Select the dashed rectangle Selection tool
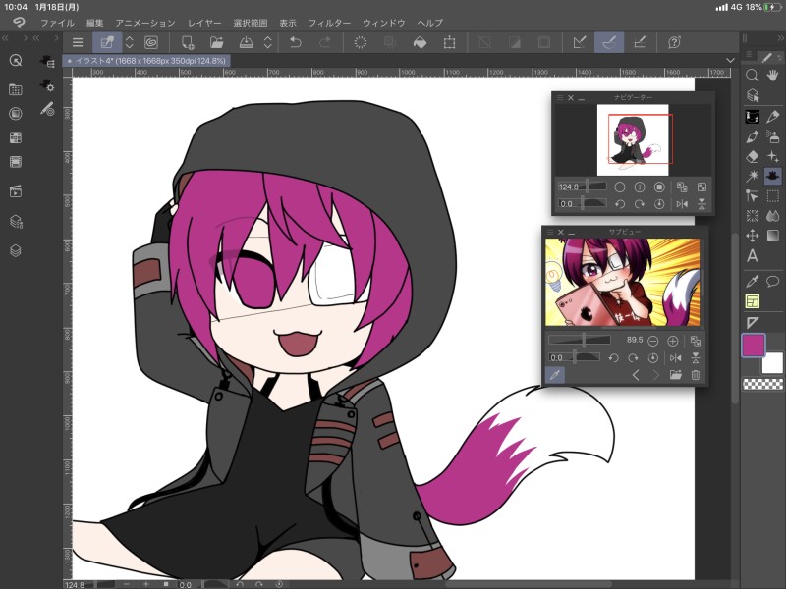786x589 pixels. tap(773, 195)
